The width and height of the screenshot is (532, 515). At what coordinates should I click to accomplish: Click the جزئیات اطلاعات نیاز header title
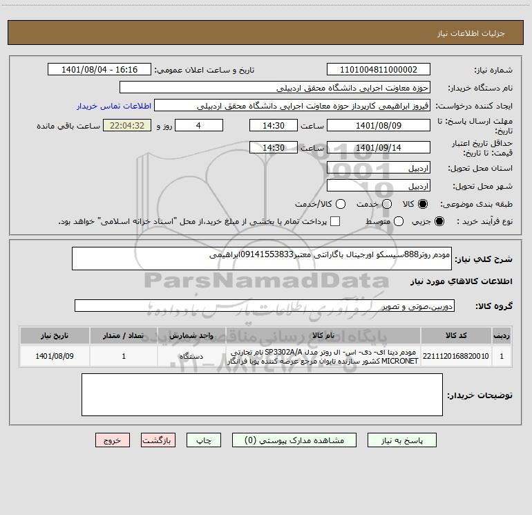tap(471, 33)
